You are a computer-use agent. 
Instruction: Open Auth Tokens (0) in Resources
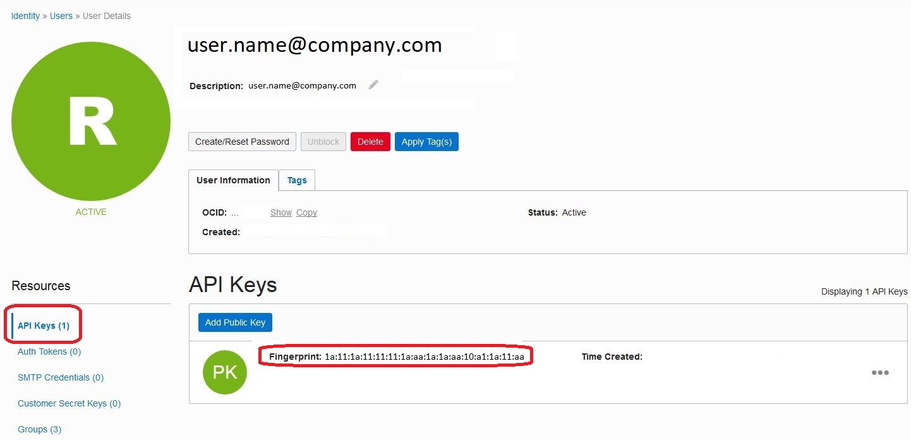pyautogui.click(x=49, y=351)
